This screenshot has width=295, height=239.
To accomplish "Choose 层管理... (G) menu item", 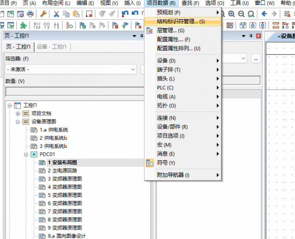I will (x=183, y=30).
